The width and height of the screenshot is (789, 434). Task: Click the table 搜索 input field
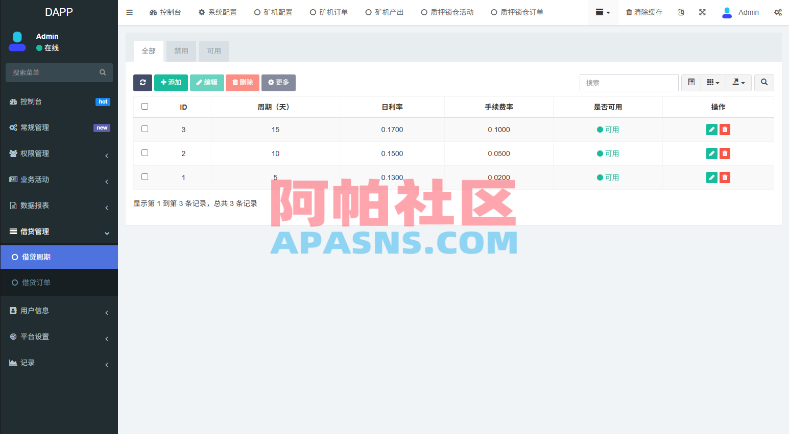pos(629,83)
